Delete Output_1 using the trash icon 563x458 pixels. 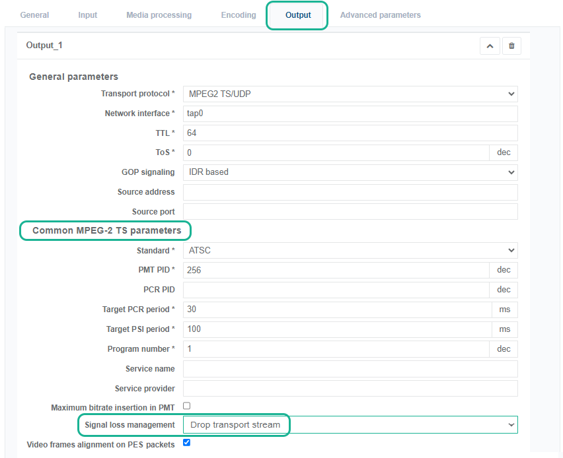click(x=511, y=46)
